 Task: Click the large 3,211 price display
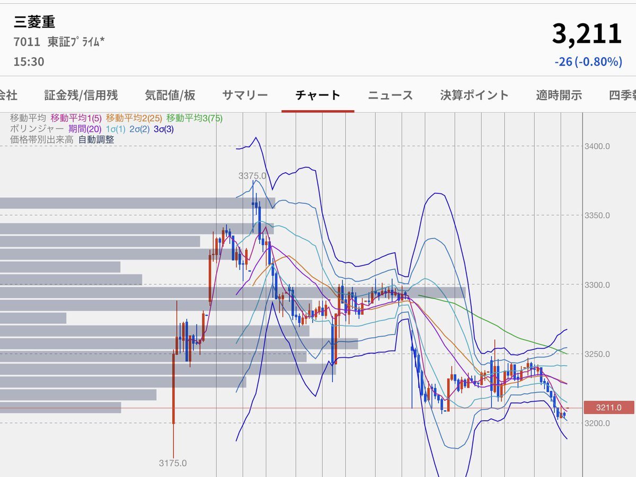coord(587,34)
